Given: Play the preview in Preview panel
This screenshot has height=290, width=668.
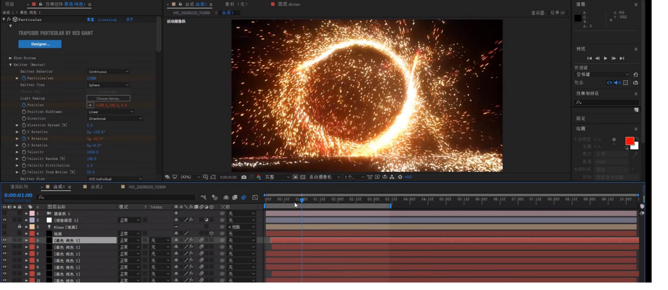Looking at the screenshot, I should coord(605,58).
